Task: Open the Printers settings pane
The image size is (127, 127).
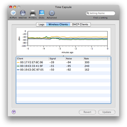Action: click(32, 15)
